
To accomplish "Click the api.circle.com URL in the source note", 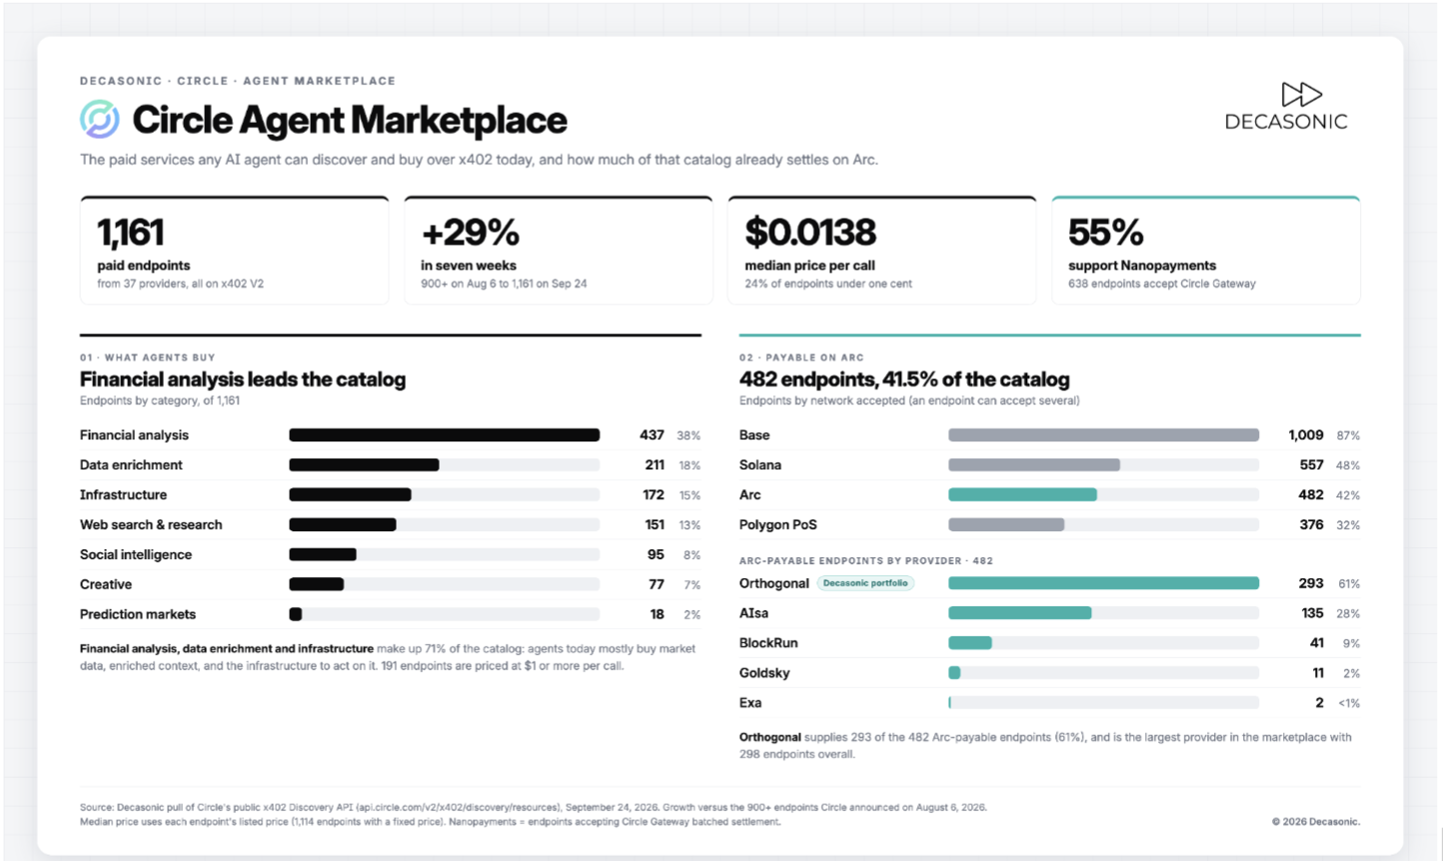I will tap(459, 807).
